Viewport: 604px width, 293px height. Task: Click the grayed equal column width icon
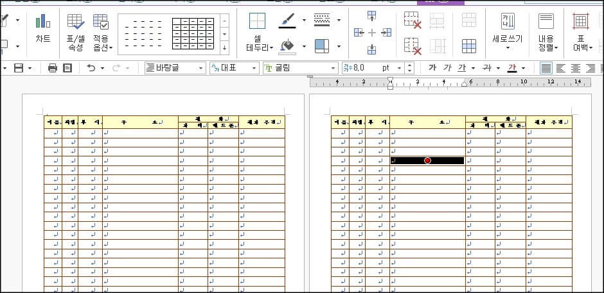coord(438,46)
